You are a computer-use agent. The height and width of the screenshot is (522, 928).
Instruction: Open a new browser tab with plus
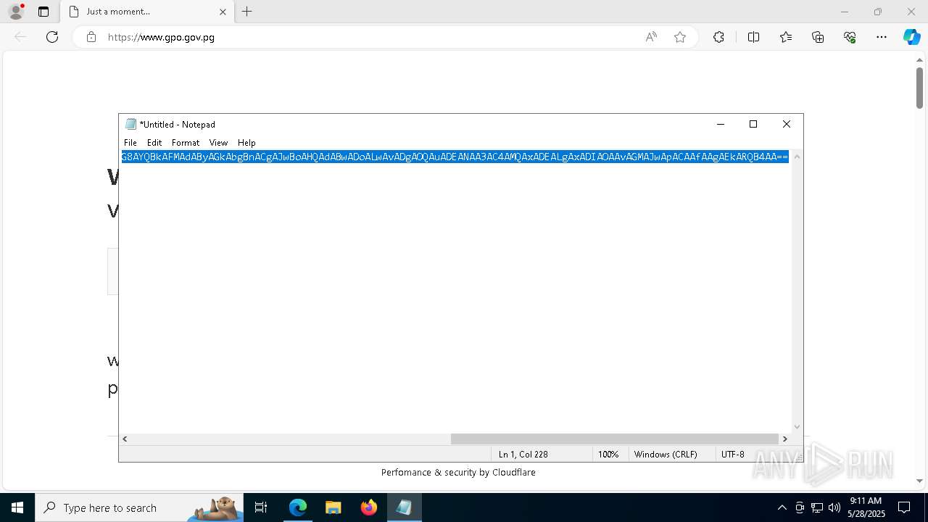tap(247, 12)
